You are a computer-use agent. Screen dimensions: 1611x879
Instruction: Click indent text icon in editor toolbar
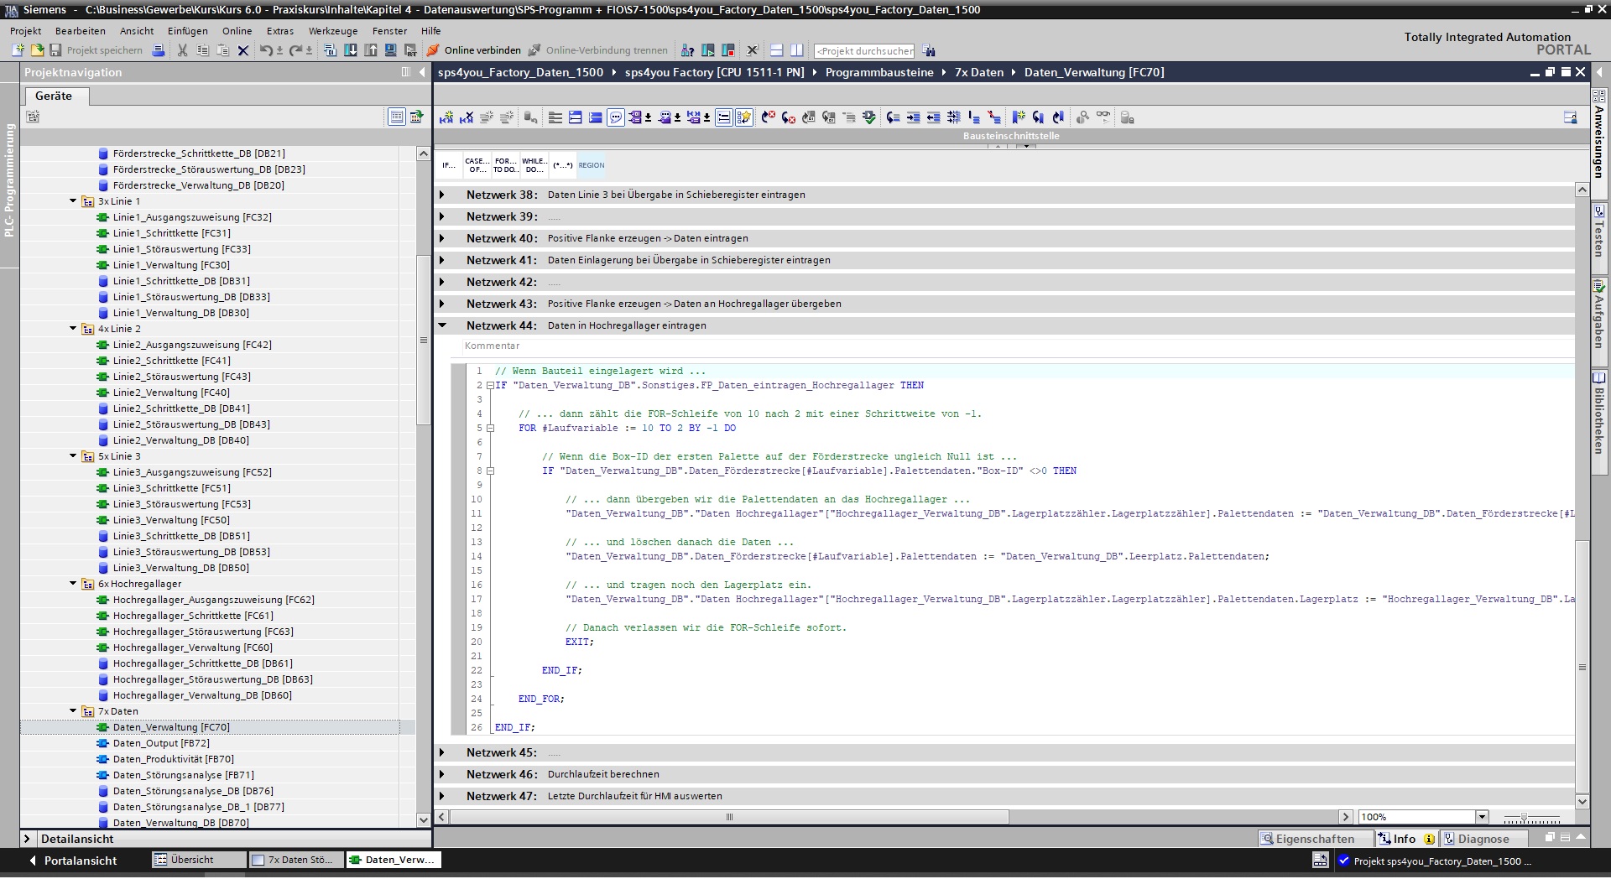[913, 117]
